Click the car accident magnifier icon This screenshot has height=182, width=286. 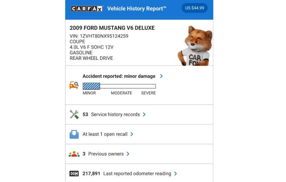[x=74, y=85]
